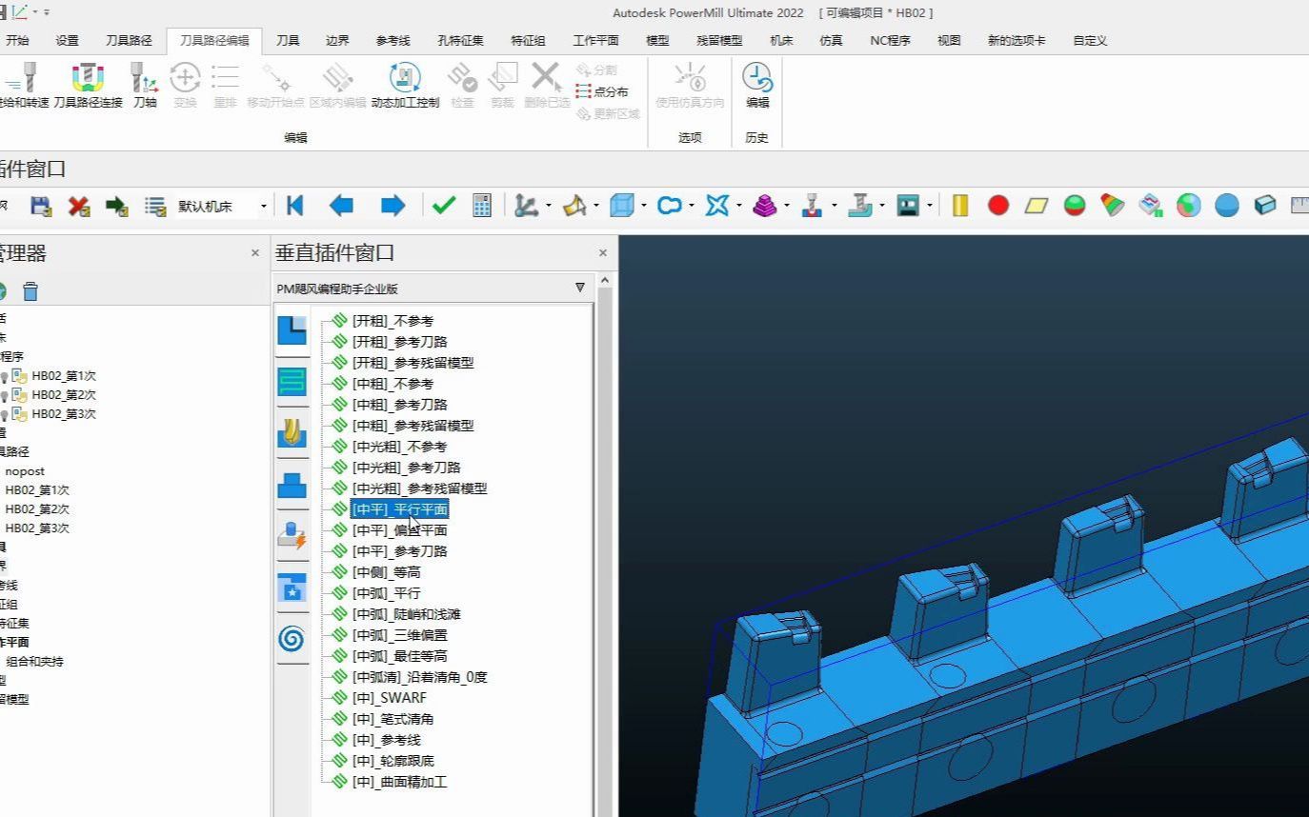
Task: Select [中]_曲面精加工 strategy
Action: pyautogui.click(x=399, y=782)
